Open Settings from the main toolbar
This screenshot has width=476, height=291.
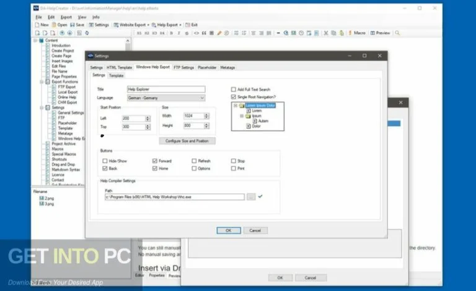99,25
